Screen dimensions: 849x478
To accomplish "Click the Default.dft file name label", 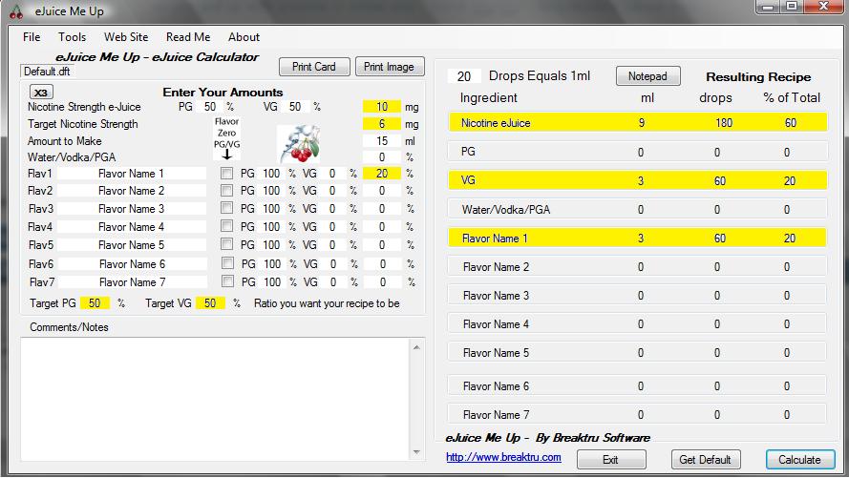I will 47,72.
